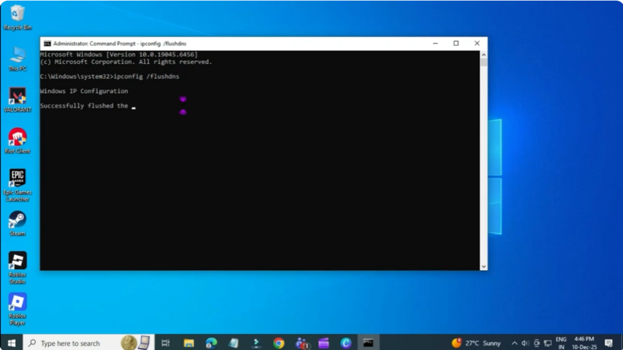The height and width of the screenshot is (350, 623).
Task: Click the Microsoft Corporation copyright line
Action: click(x=126, y=62)
